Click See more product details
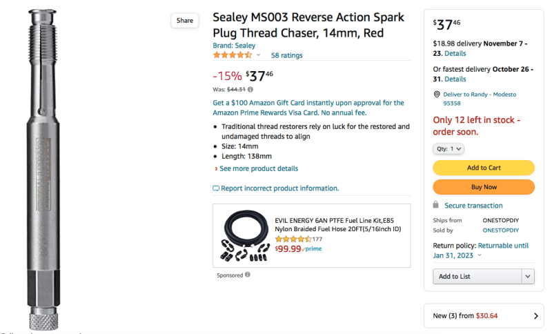 tap(259, 168)
